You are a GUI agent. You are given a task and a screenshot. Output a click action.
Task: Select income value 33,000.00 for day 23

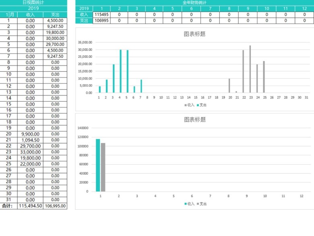click(x=30, y=152)
